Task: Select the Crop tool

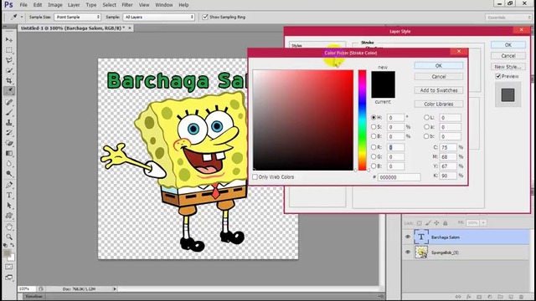Action: pyautogui.click(x=9, y=81)
